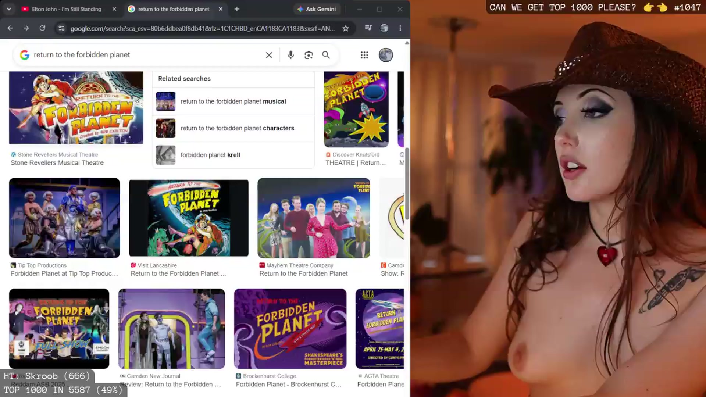Click the Camden New Journal source name
The image size is (706, 397).
153,376
